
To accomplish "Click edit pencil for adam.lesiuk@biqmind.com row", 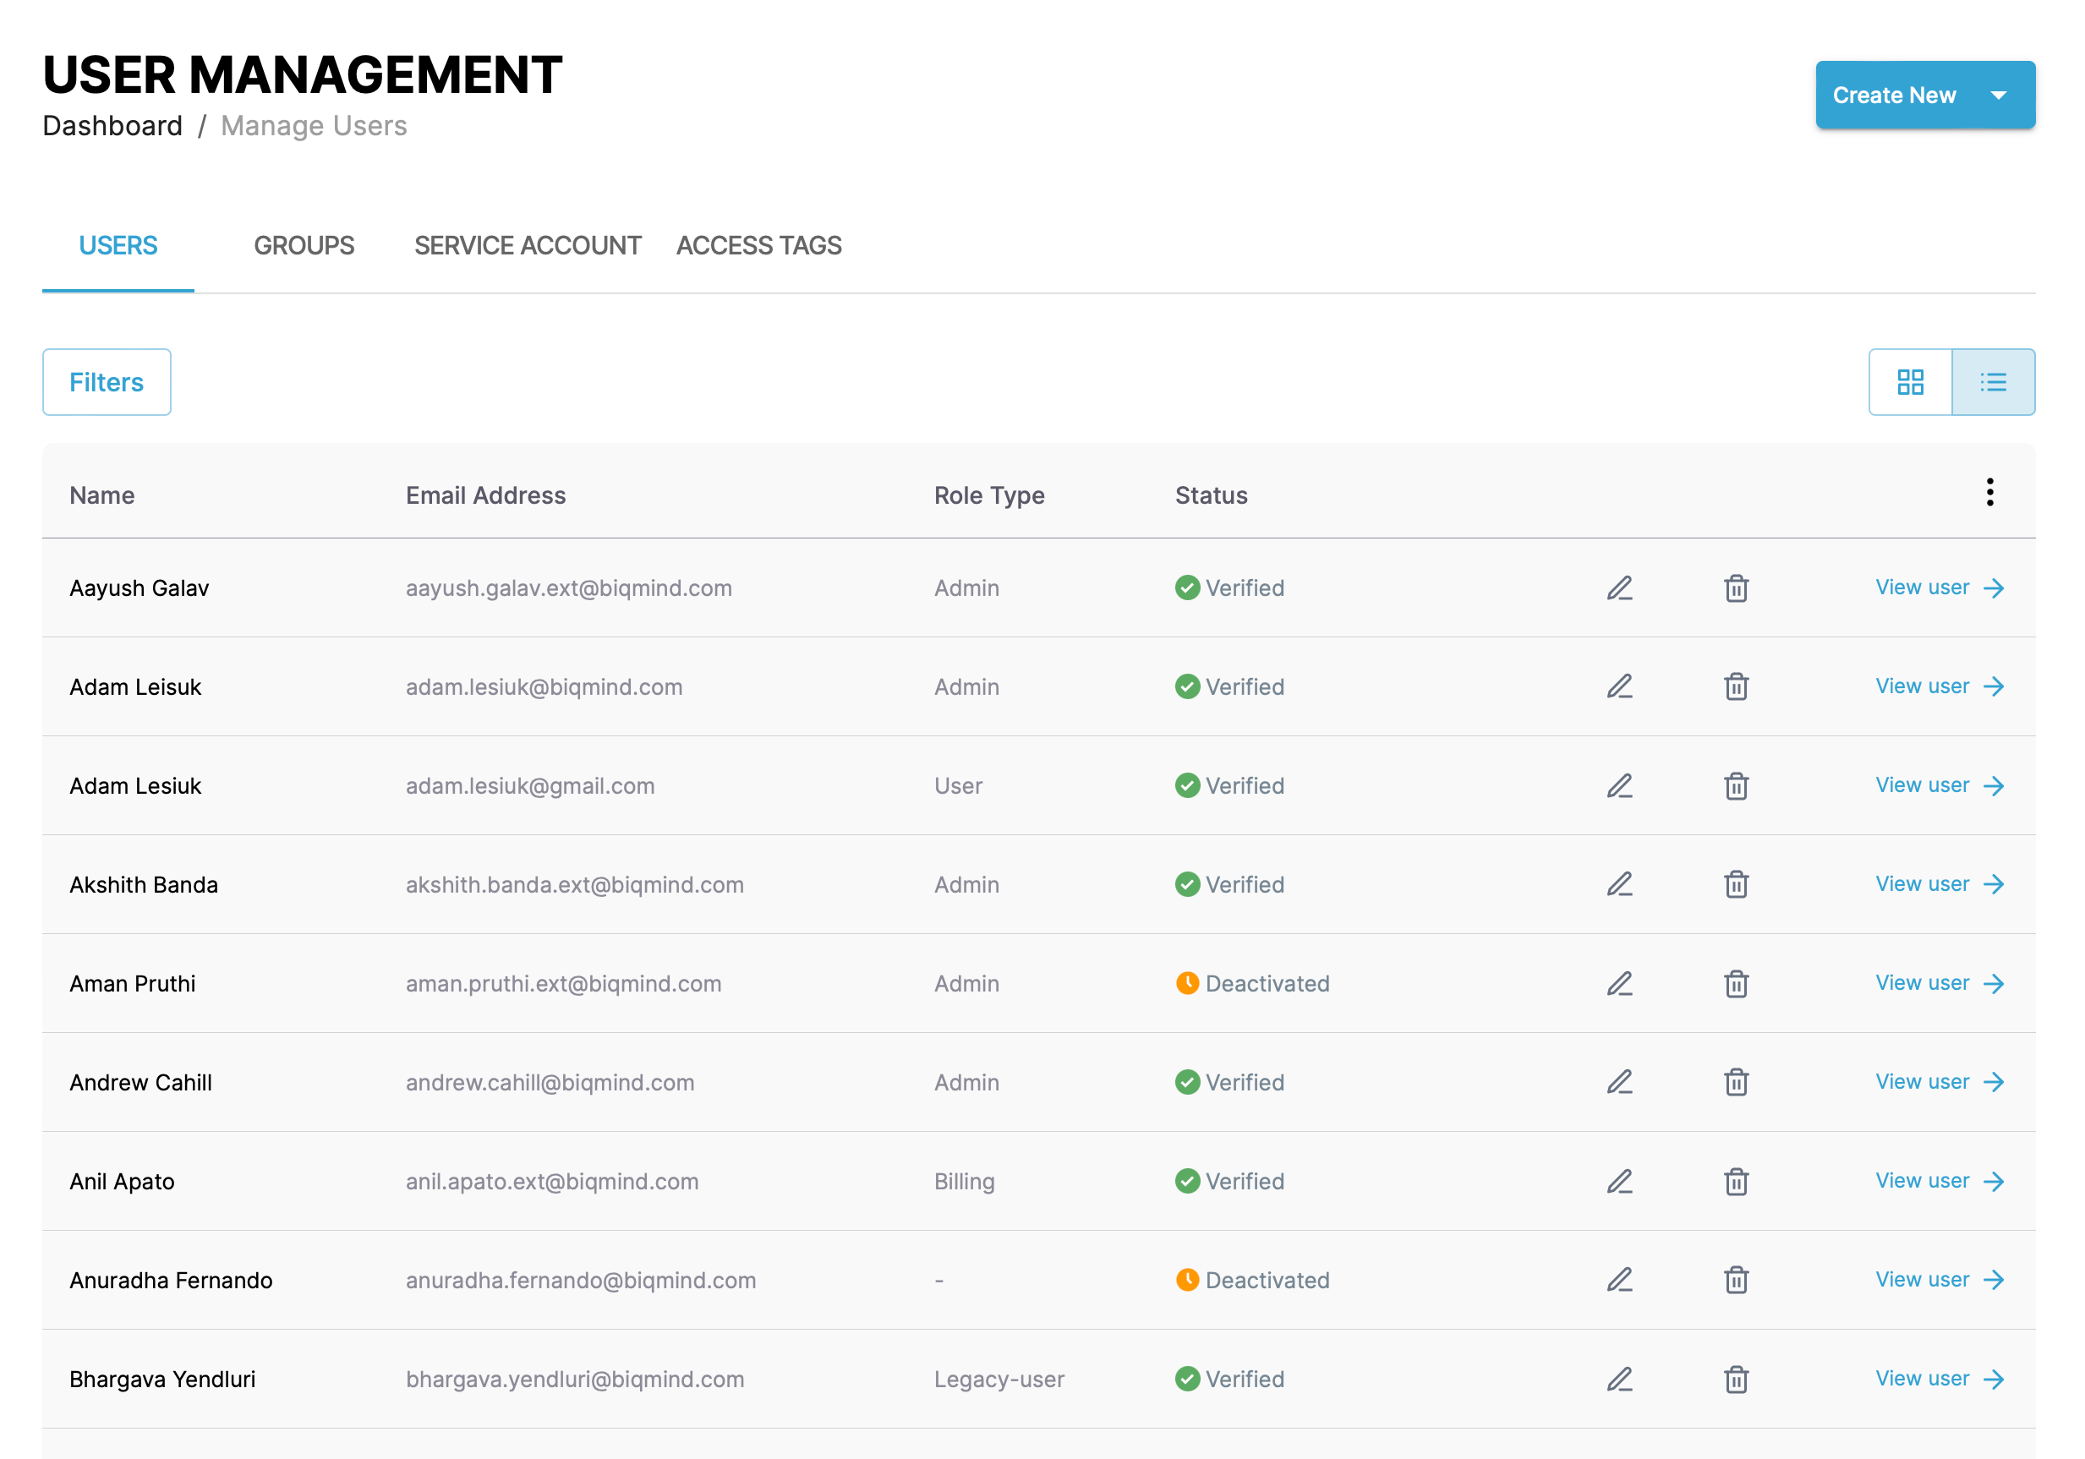I will [1619, 687].
